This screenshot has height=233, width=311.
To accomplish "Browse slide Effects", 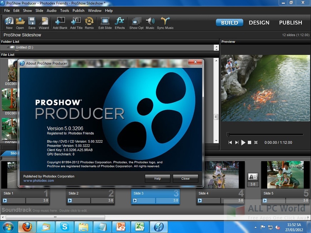I will pos(120,23).
